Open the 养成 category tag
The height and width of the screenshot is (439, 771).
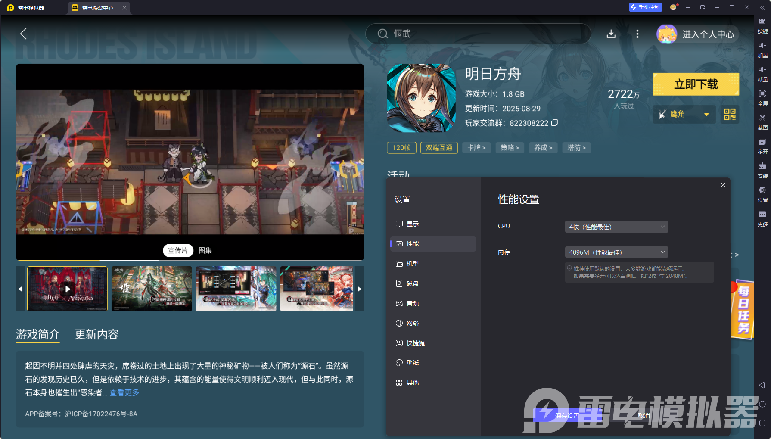pos(543,148)
